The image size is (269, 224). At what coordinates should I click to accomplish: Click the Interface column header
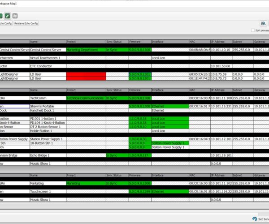169,42
